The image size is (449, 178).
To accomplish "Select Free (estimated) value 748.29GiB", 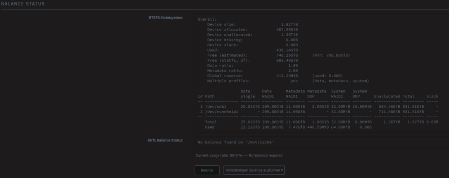I will [287, 55].
